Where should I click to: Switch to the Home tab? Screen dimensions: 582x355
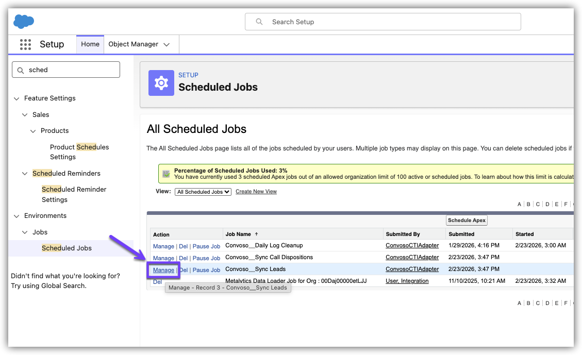coord(90,44)
